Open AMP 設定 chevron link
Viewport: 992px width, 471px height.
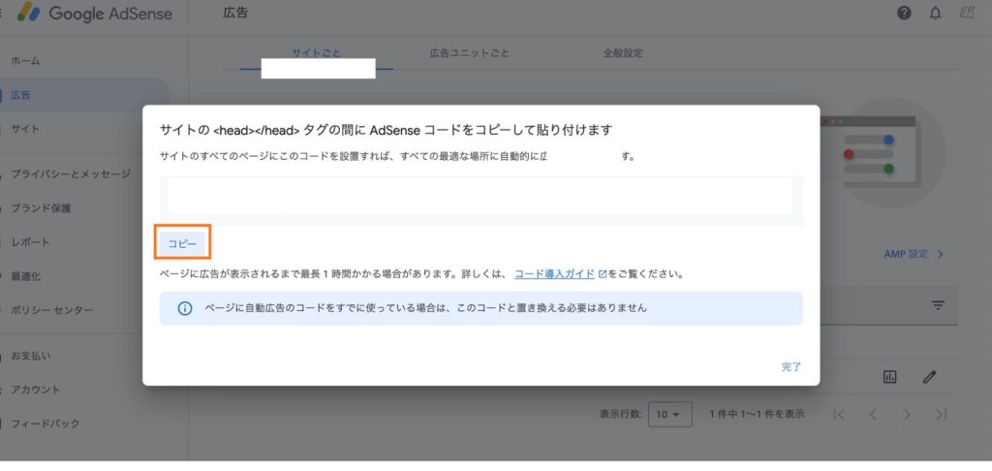point(914,254)
